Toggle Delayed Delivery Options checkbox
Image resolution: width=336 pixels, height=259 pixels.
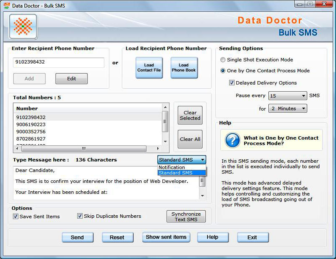(232, 83)
